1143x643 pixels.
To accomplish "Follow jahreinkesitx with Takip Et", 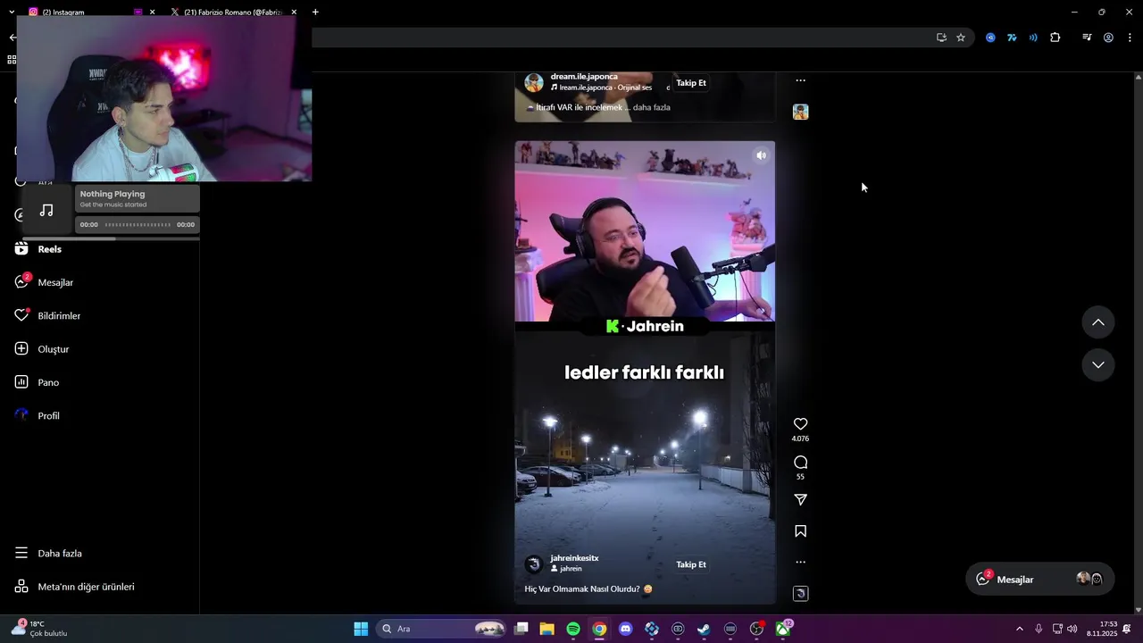I will click(x=691, y=564).
